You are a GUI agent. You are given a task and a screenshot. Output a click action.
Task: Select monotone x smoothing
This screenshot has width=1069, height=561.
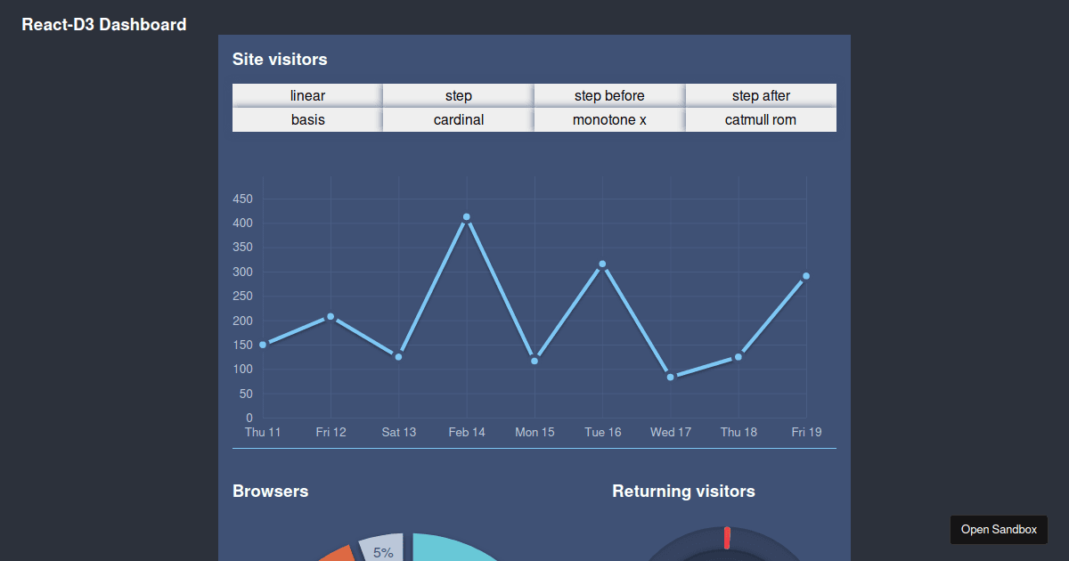pos(609,119)
